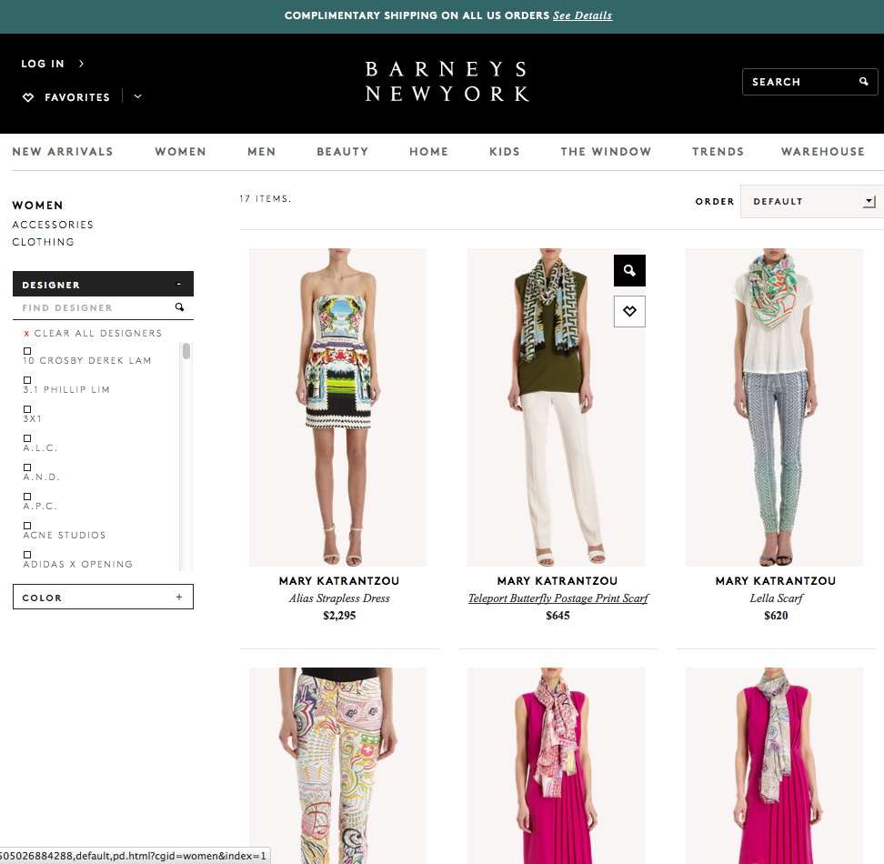Toggle the 3X1 designer checkbox
Image resolution: width=884 pixels, height=864 pixels.
coord(27,409)
